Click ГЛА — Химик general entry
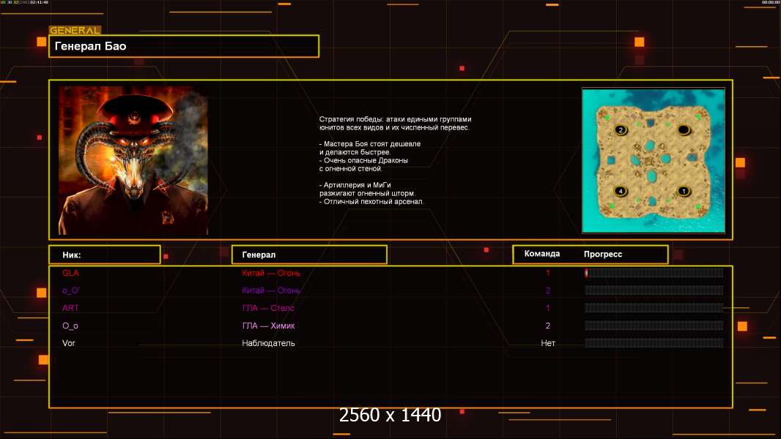781x439 pixels. click(268, 326)
